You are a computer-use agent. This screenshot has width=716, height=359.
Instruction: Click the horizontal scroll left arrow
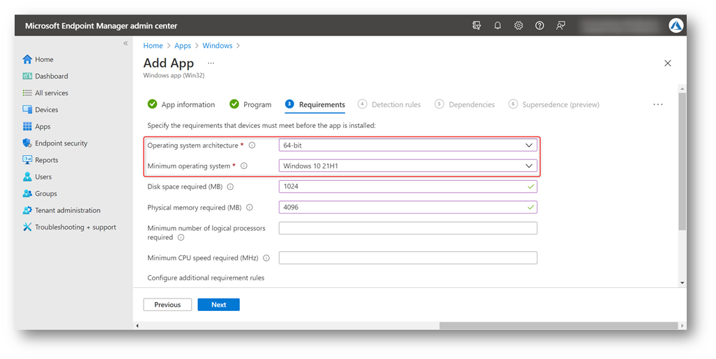tap(137, 326)
